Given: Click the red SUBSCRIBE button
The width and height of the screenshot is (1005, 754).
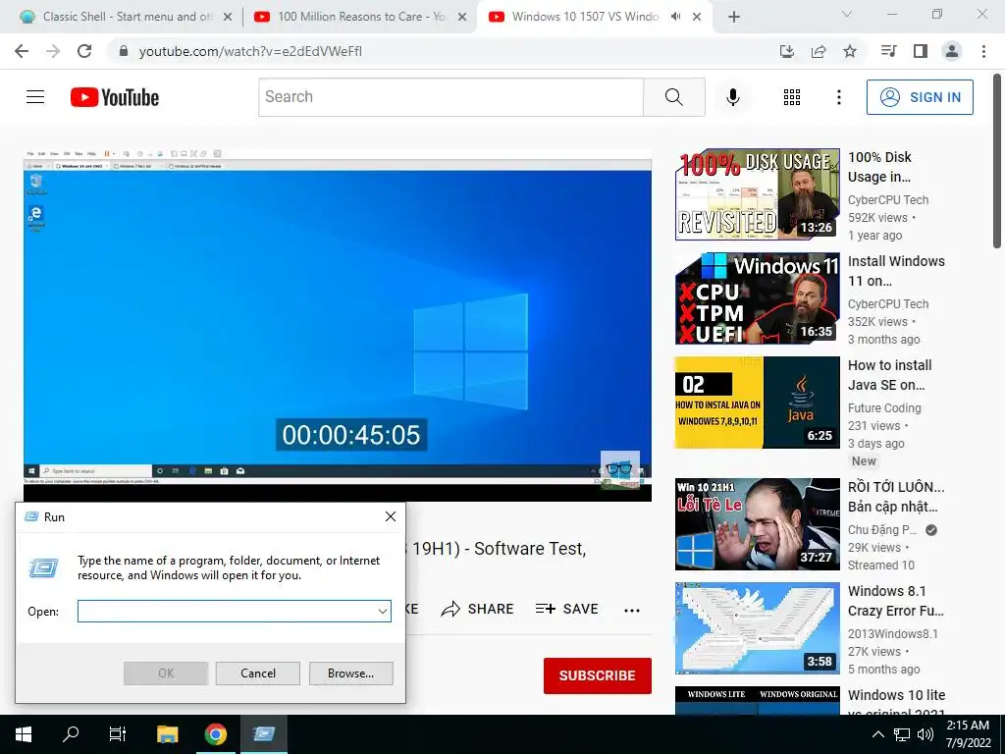Looking at the screenshot, I should tap(598, 675).
